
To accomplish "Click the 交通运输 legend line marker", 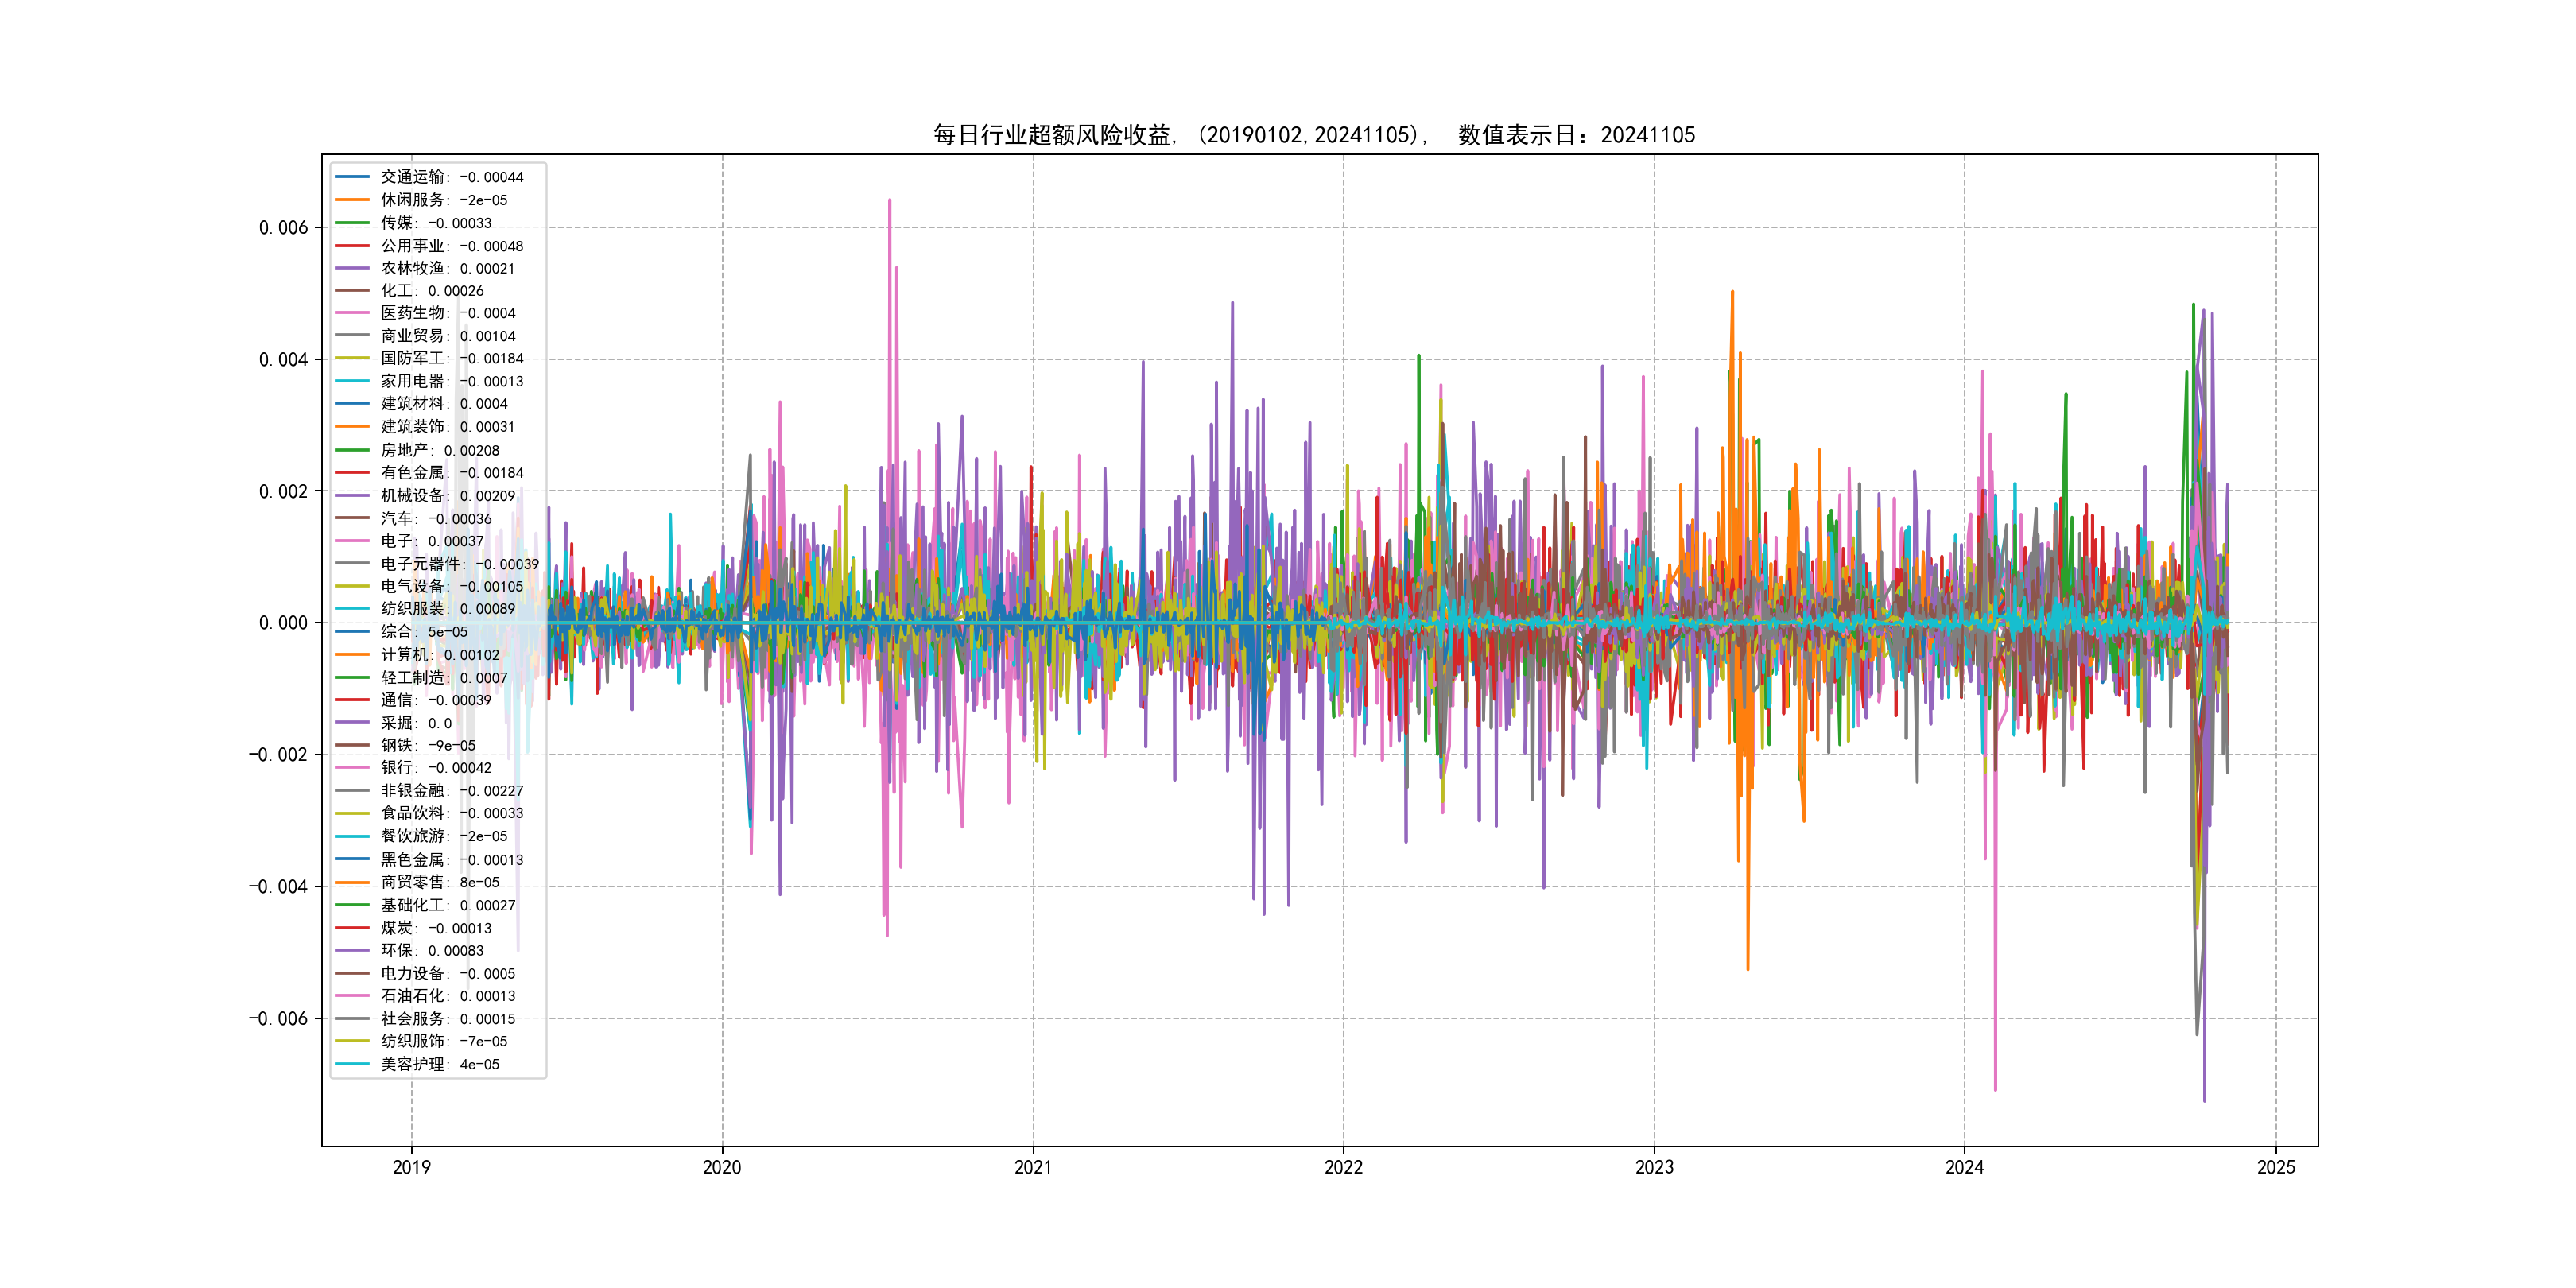I will 352,177.
